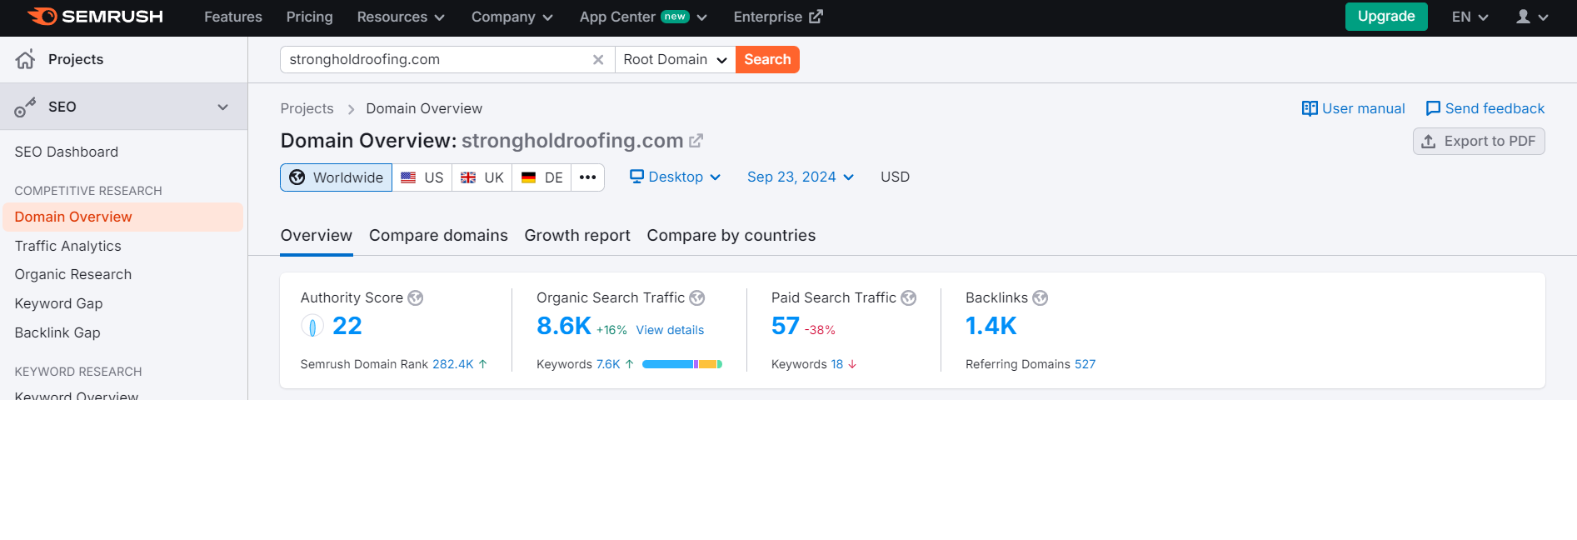This screenshot has width=1577, height=540.
Task: Click the User manual book icon
Action: (1310, 108)
